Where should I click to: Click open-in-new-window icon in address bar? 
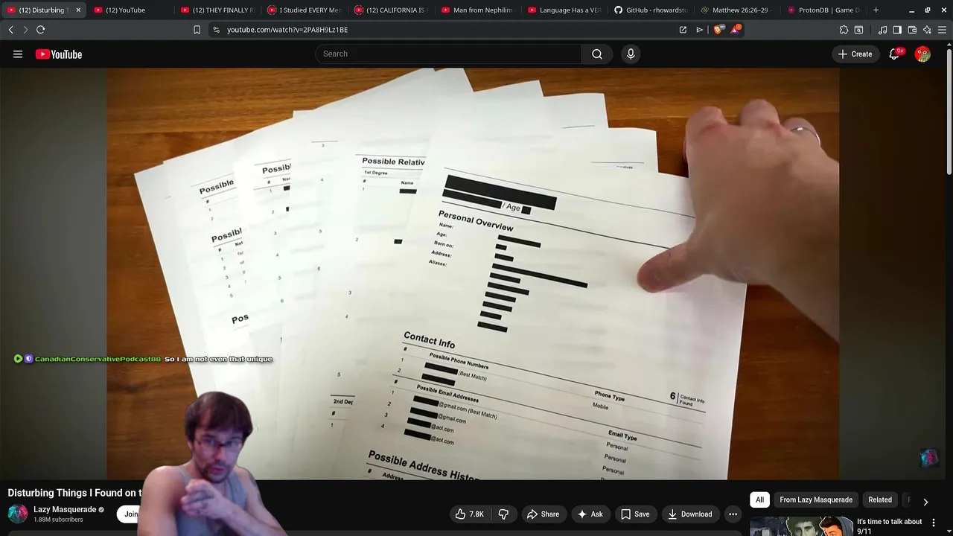pyautogui.click(x=683, y=30)
